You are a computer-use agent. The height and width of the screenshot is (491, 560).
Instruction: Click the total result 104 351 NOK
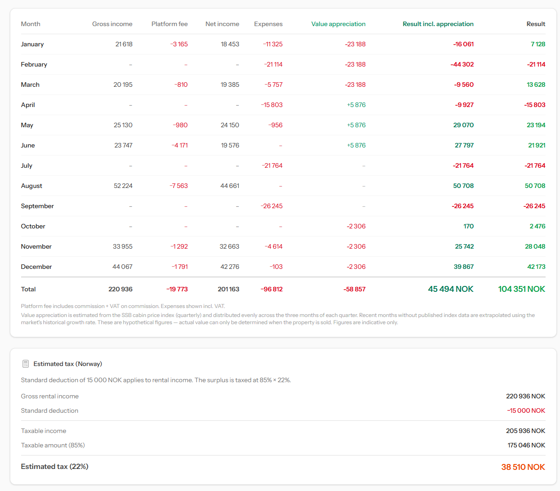[522, 289]
